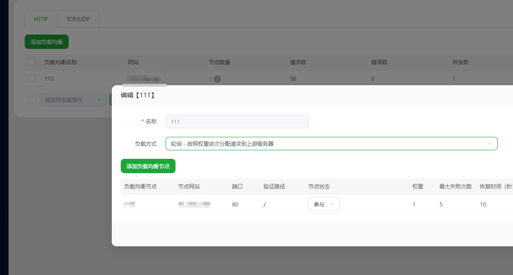Click the 负载均衡名称 column header

coord(61,62)
